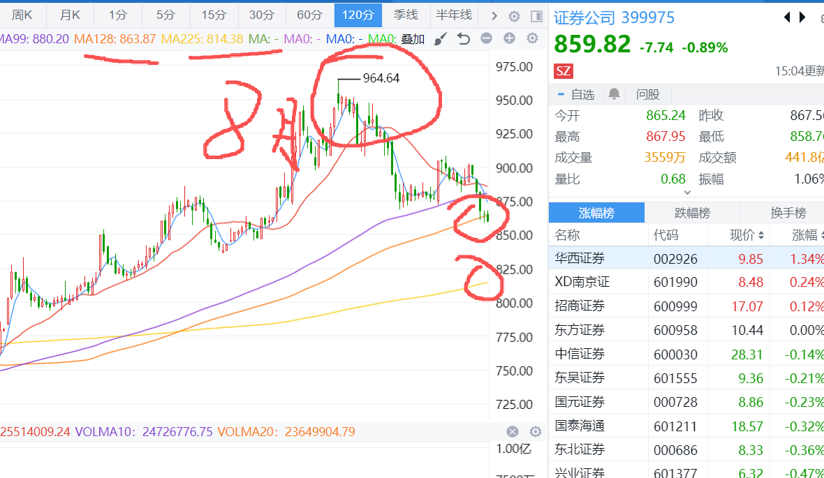Open moving average indicator settings gear

click(532, 39)
